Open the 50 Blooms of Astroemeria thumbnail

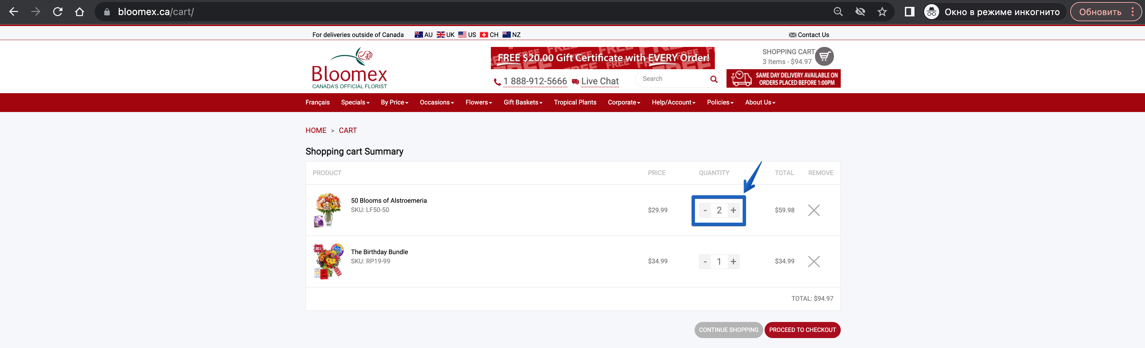tap(328, 210)
